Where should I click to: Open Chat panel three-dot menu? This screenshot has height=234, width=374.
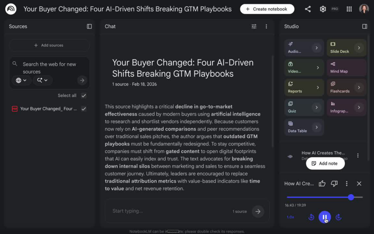pos(266,26)
